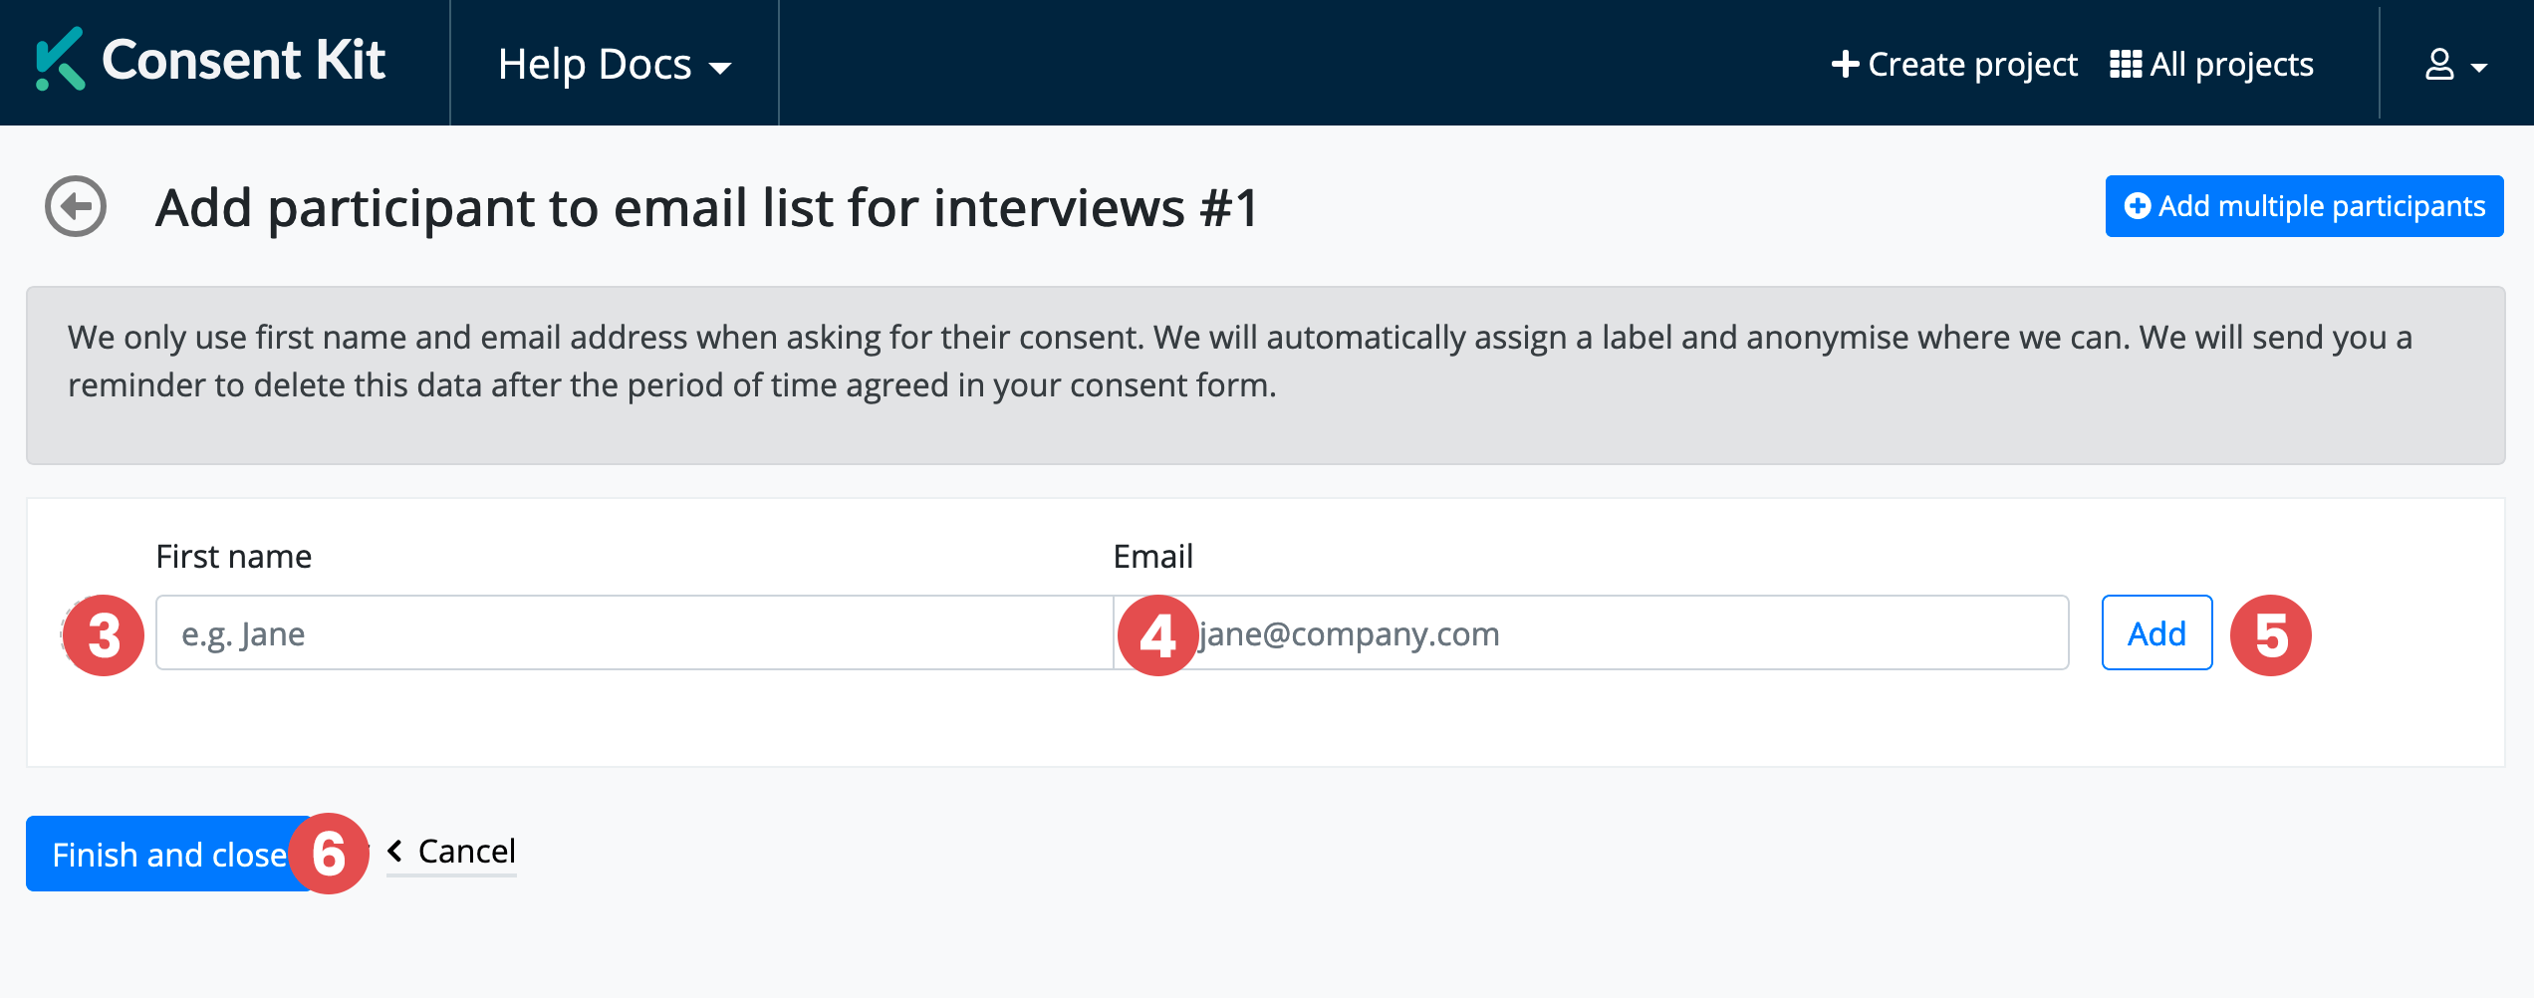Expand the user account dropdown caret
Image resolution: width=2534 pixels, height=998 pixels.
click(2479, 68)
